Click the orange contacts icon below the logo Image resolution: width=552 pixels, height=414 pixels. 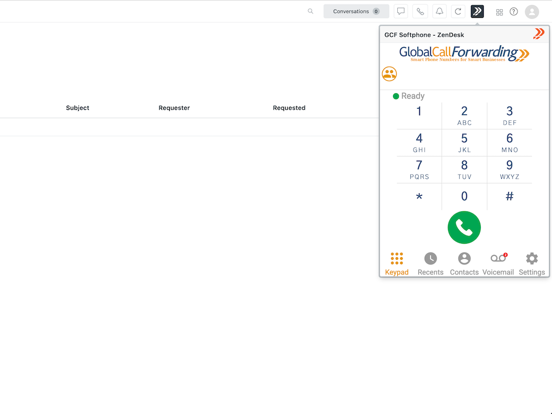[389, 74]
